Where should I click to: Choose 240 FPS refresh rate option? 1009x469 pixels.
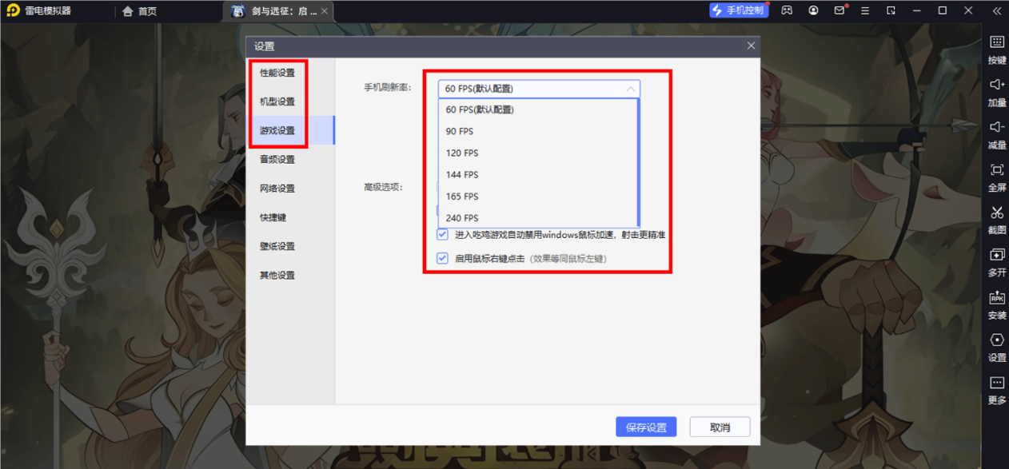point(538,217)
